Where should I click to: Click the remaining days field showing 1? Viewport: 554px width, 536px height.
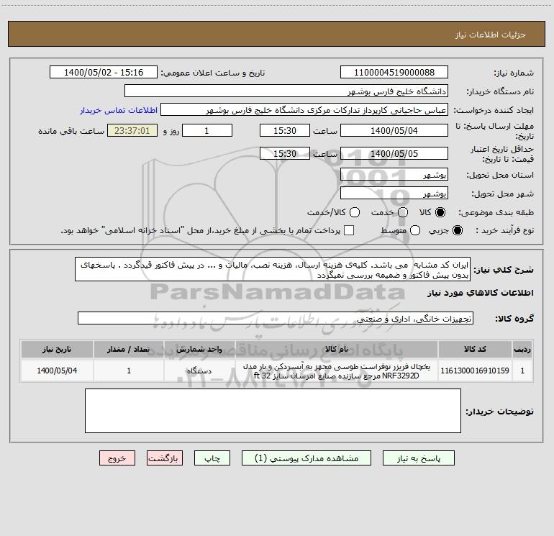pyautogui.click(x=207, y=130)
